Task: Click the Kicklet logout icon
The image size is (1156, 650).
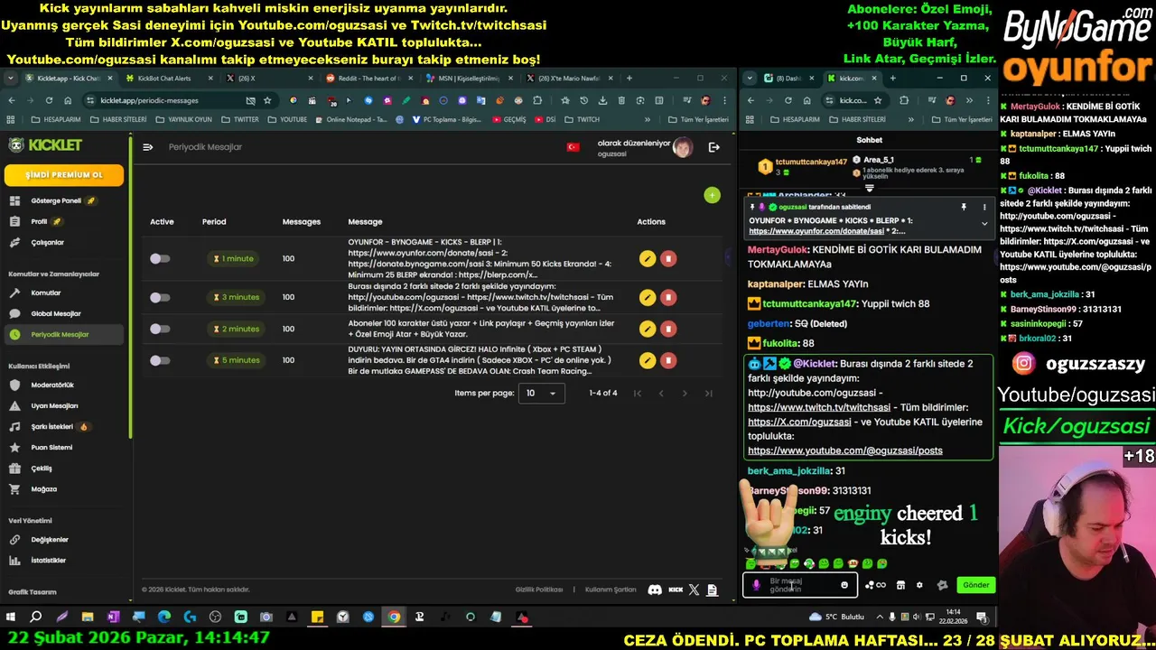Action: coord(713,147)
